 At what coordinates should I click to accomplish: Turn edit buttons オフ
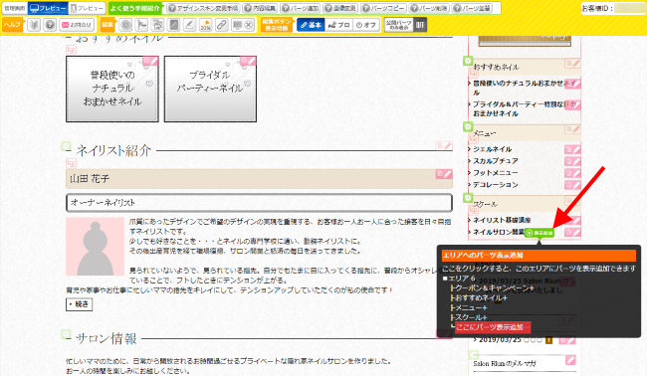tap(366, 25)
